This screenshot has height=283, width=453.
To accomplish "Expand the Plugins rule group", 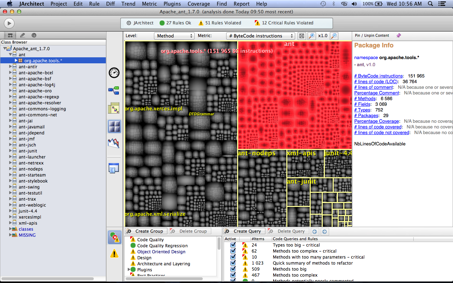I will 129,270.
